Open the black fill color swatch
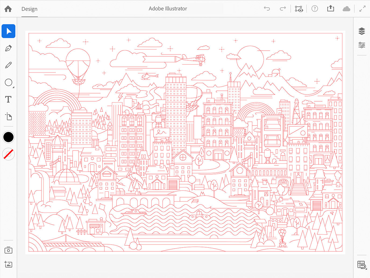Screen dimensions: 370x278 (8, 137)
